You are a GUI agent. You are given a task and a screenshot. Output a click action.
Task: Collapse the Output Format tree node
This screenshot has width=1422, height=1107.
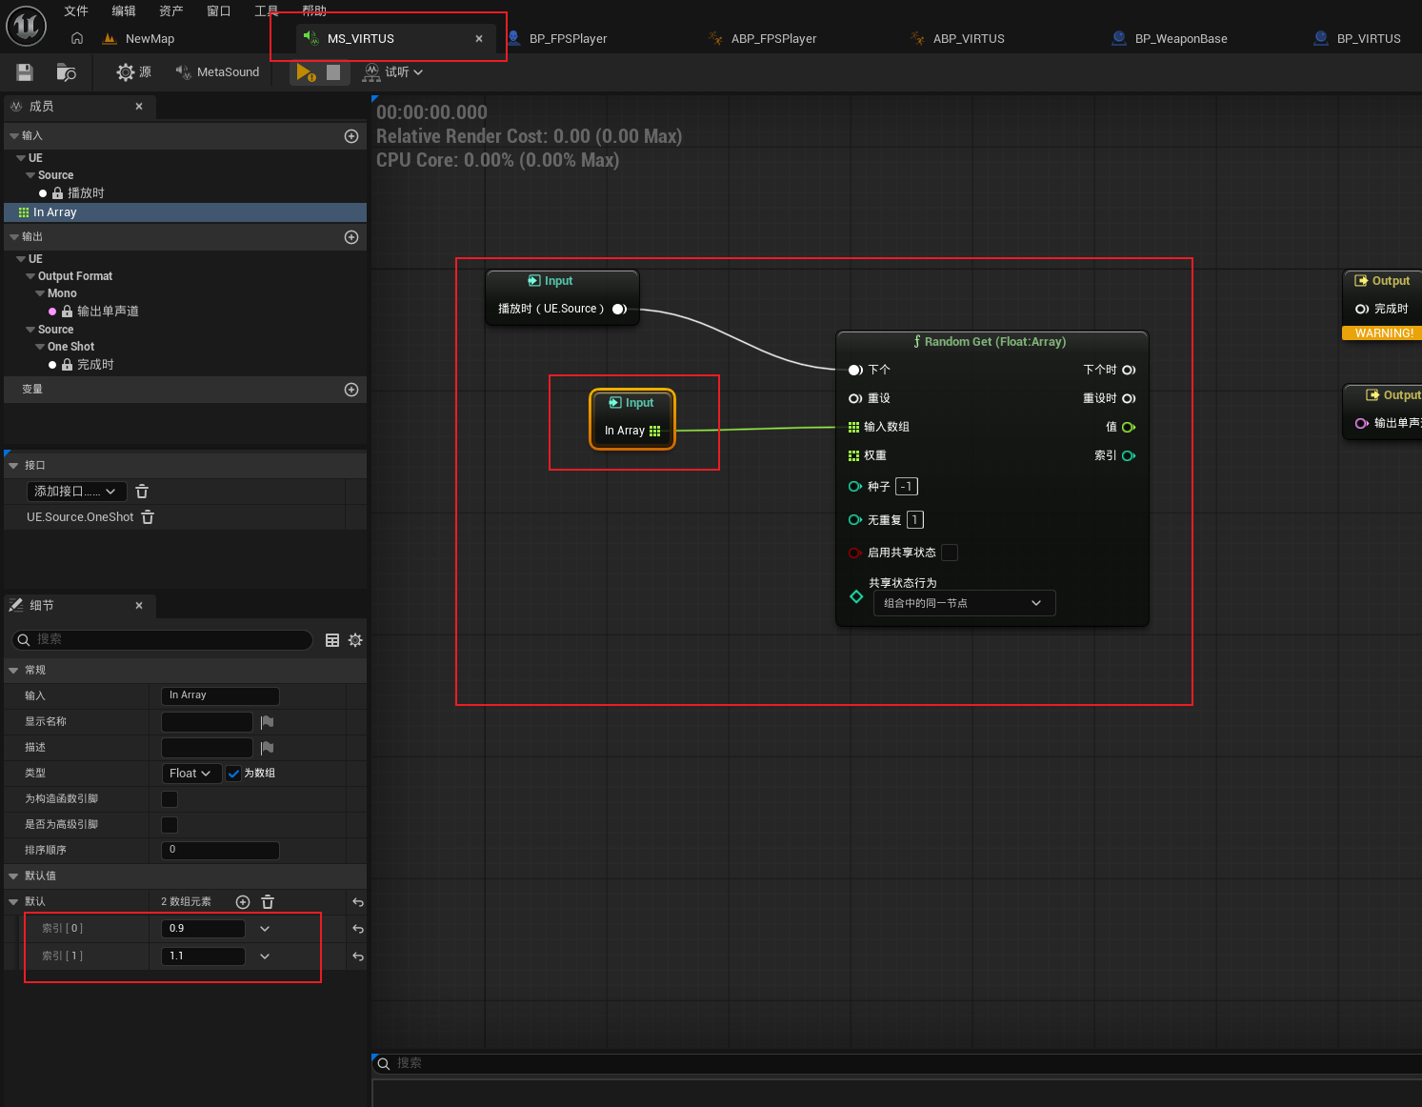tap(30, 276)
